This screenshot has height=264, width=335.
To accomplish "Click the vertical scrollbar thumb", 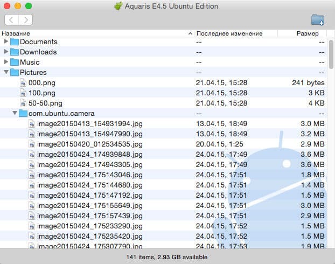I will pos(331,54).
